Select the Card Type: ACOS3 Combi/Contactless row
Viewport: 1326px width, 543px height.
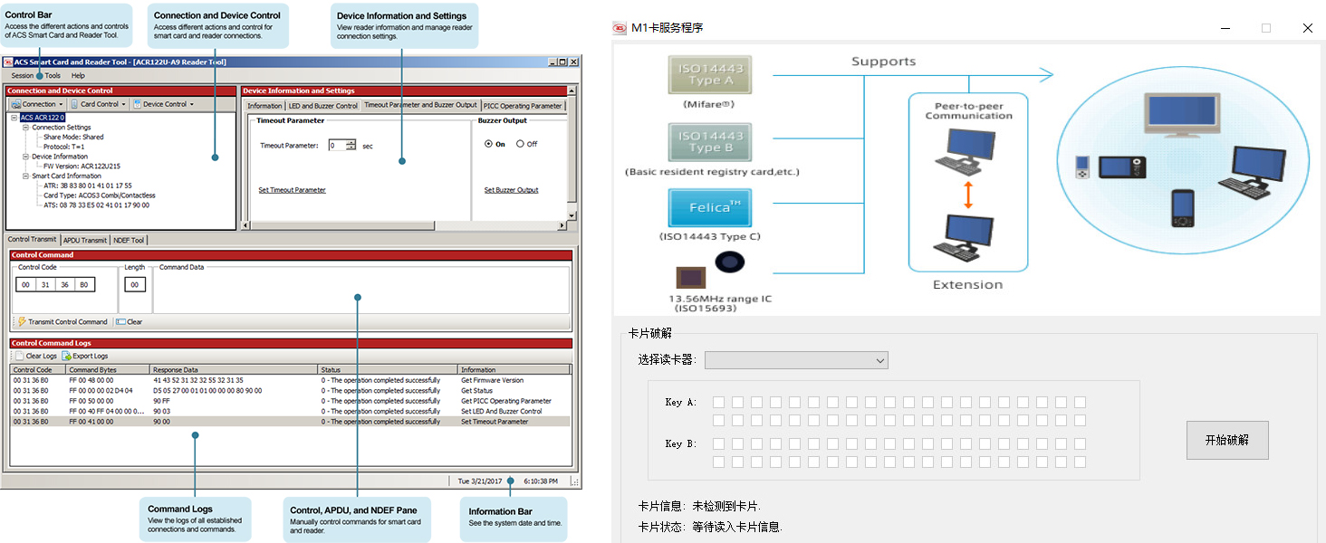(x=100, y=195)
